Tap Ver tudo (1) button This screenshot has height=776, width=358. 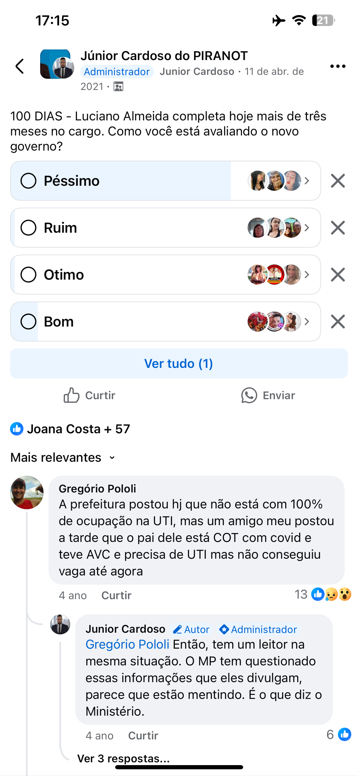click(179, 364)
